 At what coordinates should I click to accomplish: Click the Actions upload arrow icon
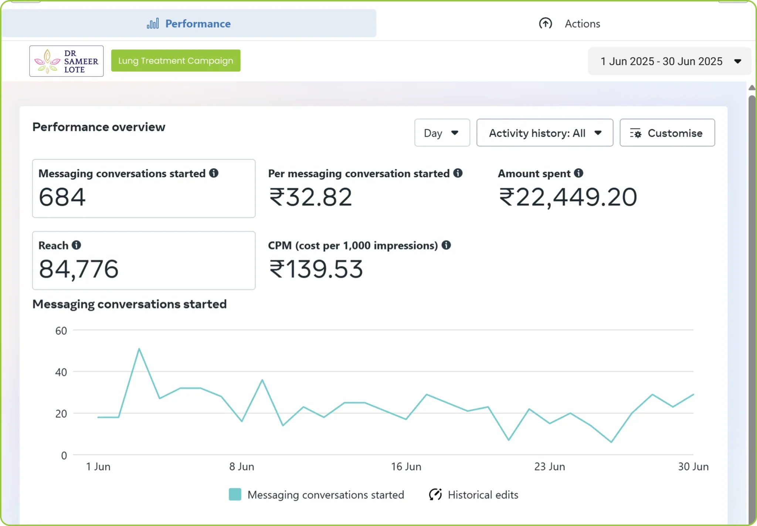(x=545, y=24)
